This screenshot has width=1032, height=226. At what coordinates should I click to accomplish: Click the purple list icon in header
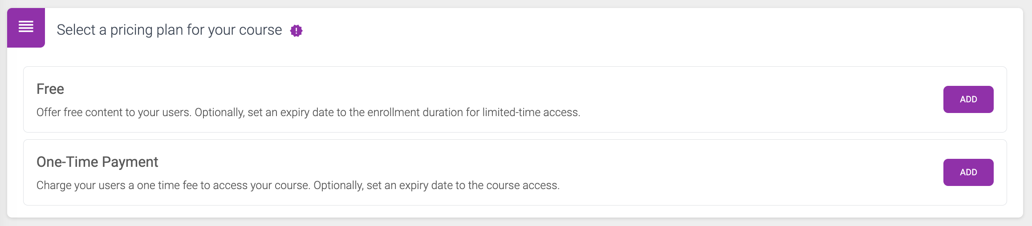[x=26, y=27]
